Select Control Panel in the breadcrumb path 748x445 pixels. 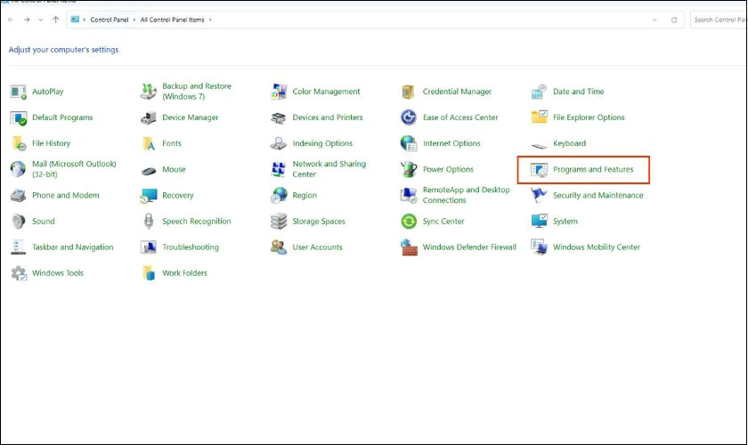[110, 20]
